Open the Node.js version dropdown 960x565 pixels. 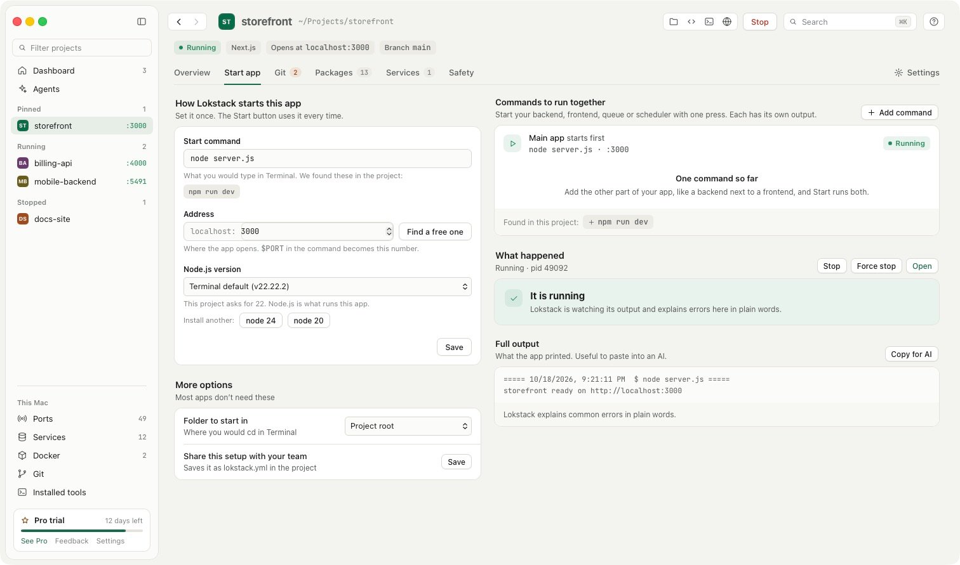[328, 287]
